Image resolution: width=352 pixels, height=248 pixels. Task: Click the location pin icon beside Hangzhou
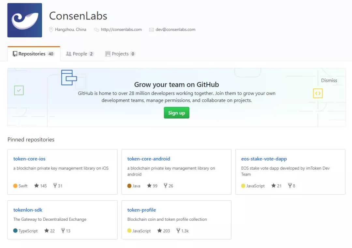point(51,30)
